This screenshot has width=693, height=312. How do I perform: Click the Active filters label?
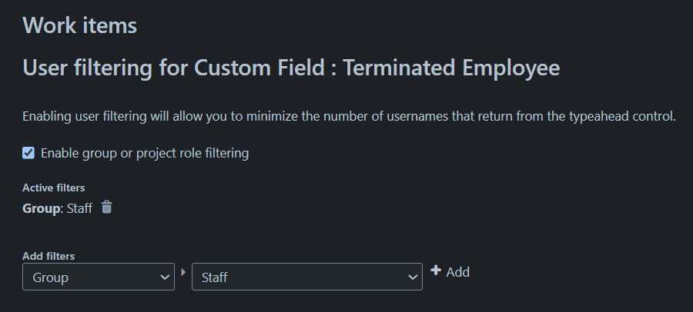tap(53, 188)
